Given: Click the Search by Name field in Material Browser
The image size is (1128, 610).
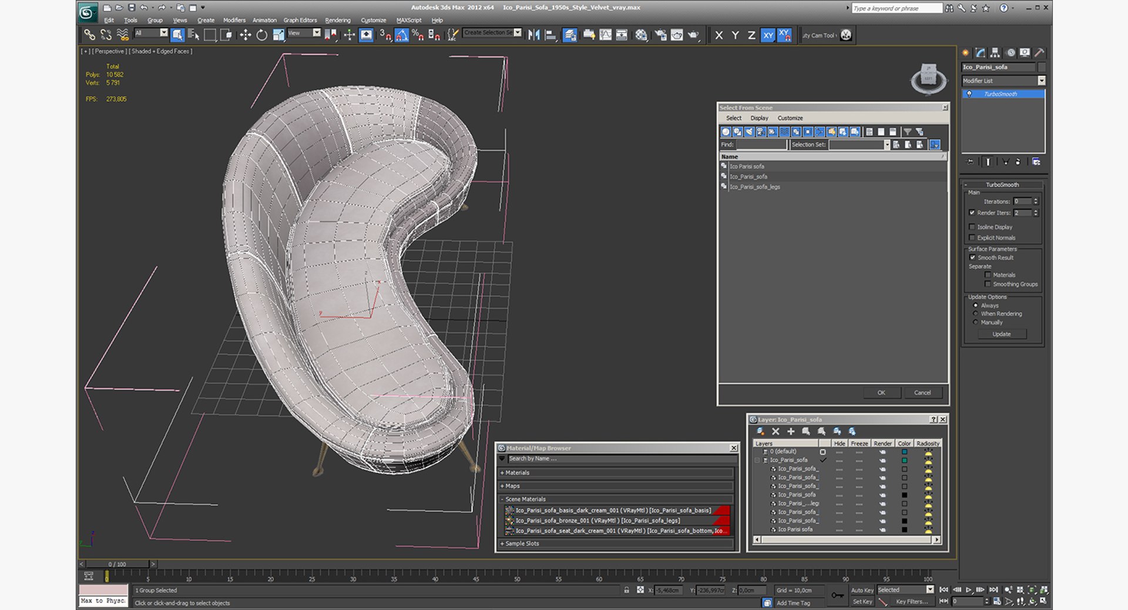Looking at the screenshot, I should 620,458.
